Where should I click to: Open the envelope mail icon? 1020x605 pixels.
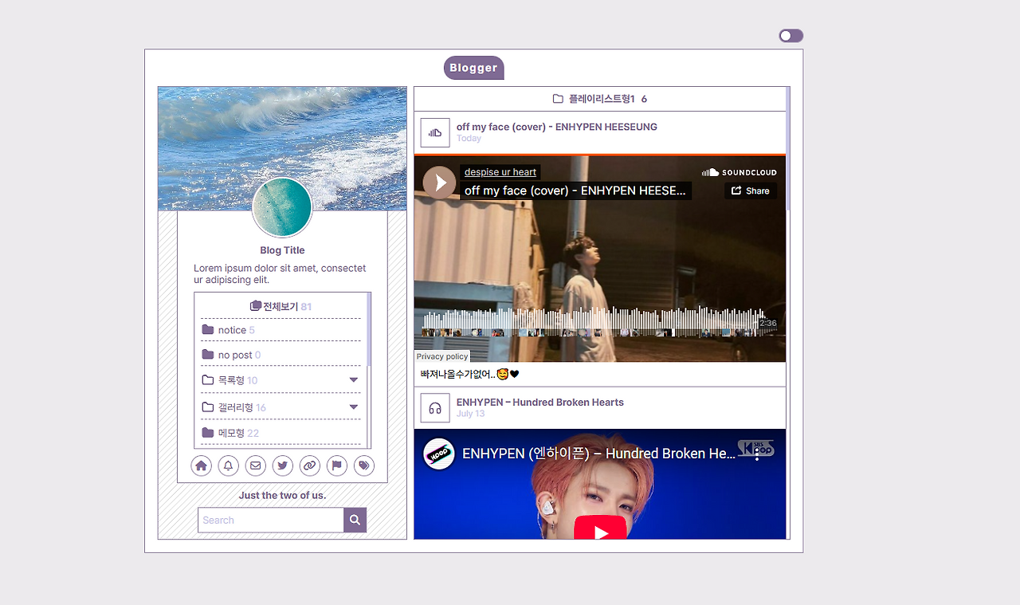pyautogui.click(x=255, y=466)
